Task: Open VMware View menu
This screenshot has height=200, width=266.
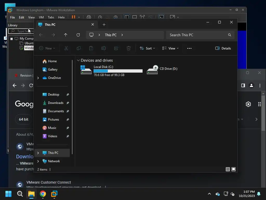Action: point(31,17)
